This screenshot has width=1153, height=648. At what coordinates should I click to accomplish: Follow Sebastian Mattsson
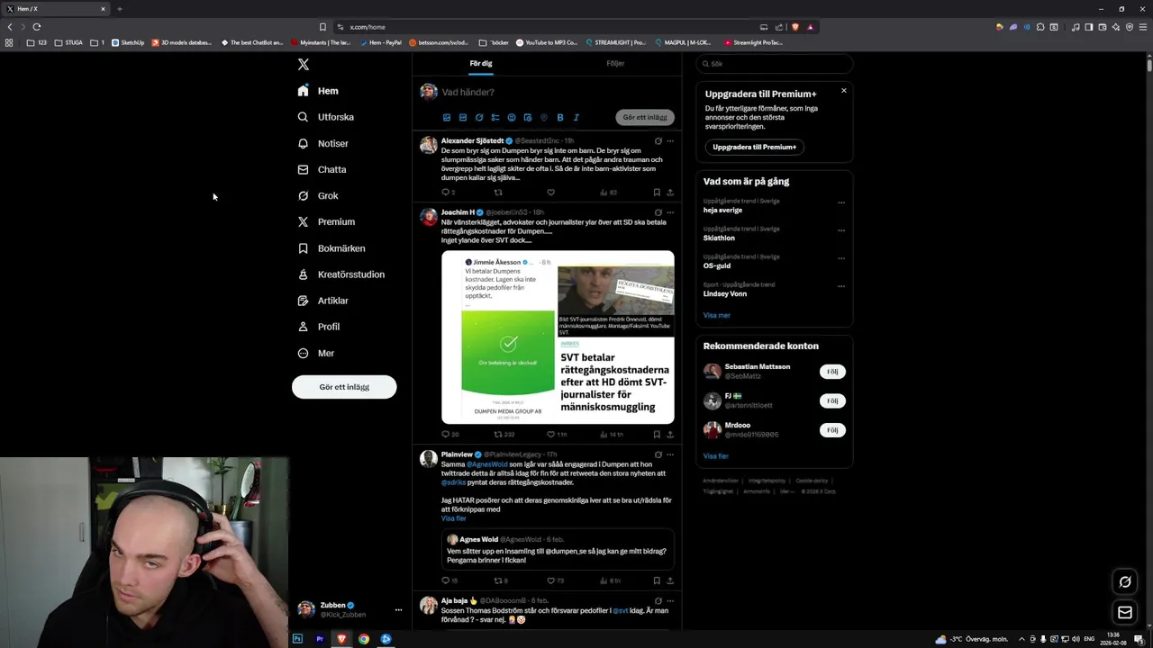832,372
